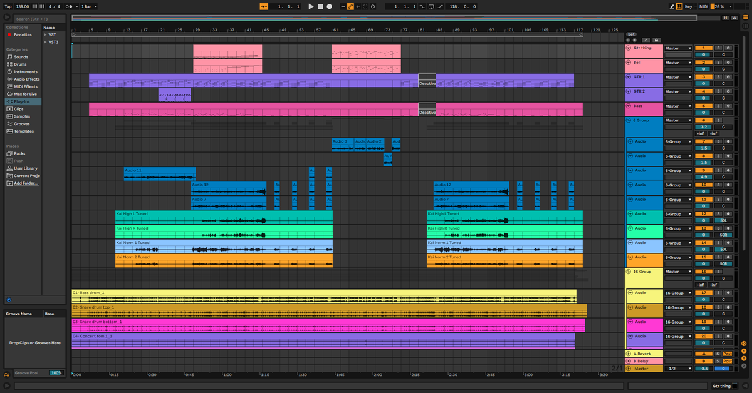Toggle the Groove Pool wave icon
752x393 pixels.
coord(7,374)
